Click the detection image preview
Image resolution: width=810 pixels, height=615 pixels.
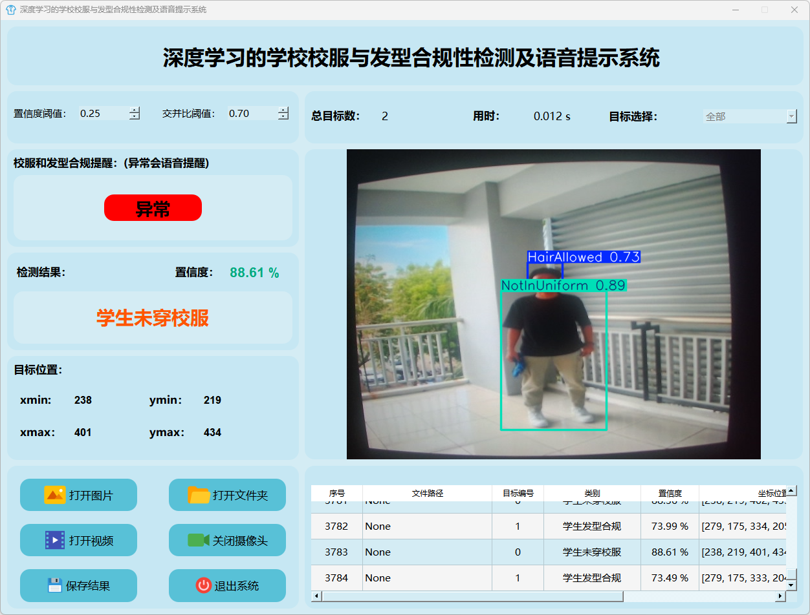click(x=553, y=304)
